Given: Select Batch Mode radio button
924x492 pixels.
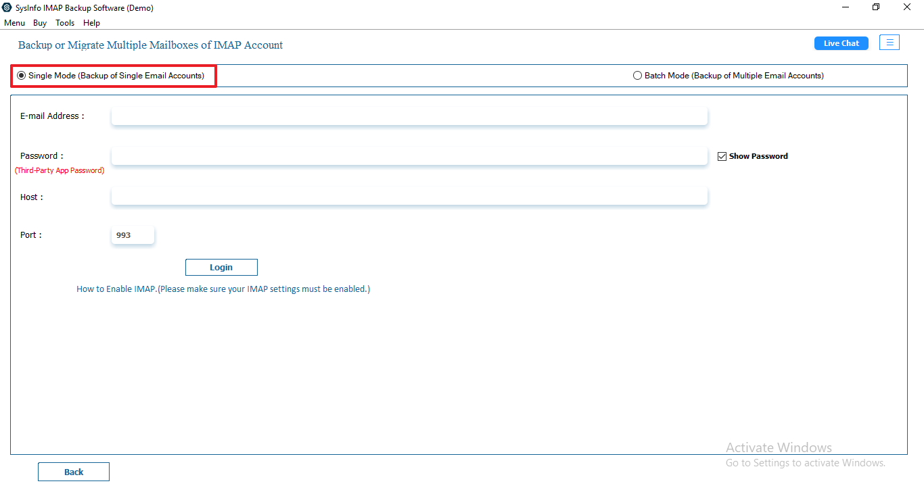Looking at the screenshot, I should 637,76.
